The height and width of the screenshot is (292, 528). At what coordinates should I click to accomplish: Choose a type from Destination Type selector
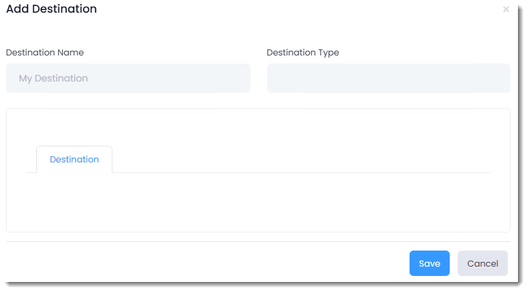coord(388,78)
